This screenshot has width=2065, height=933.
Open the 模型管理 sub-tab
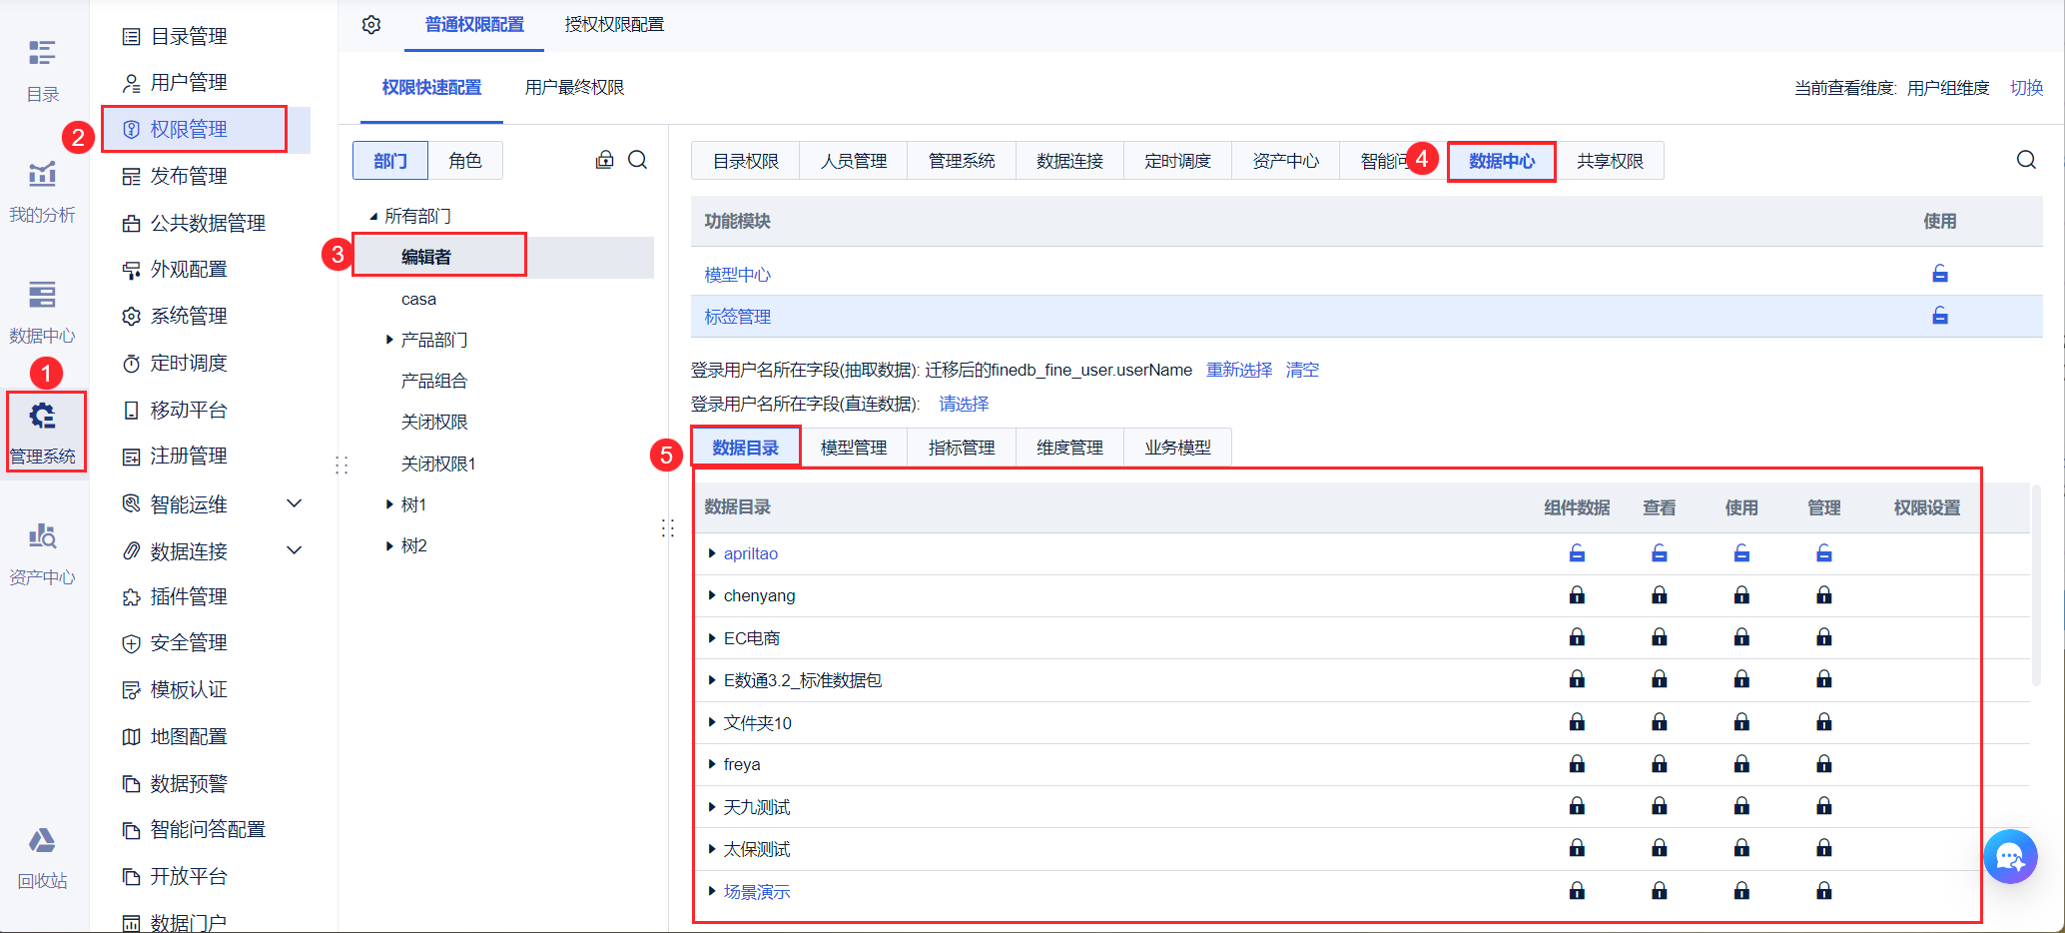coord(854,448)
